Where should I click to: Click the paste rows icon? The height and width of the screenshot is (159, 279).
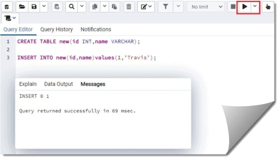114,7
